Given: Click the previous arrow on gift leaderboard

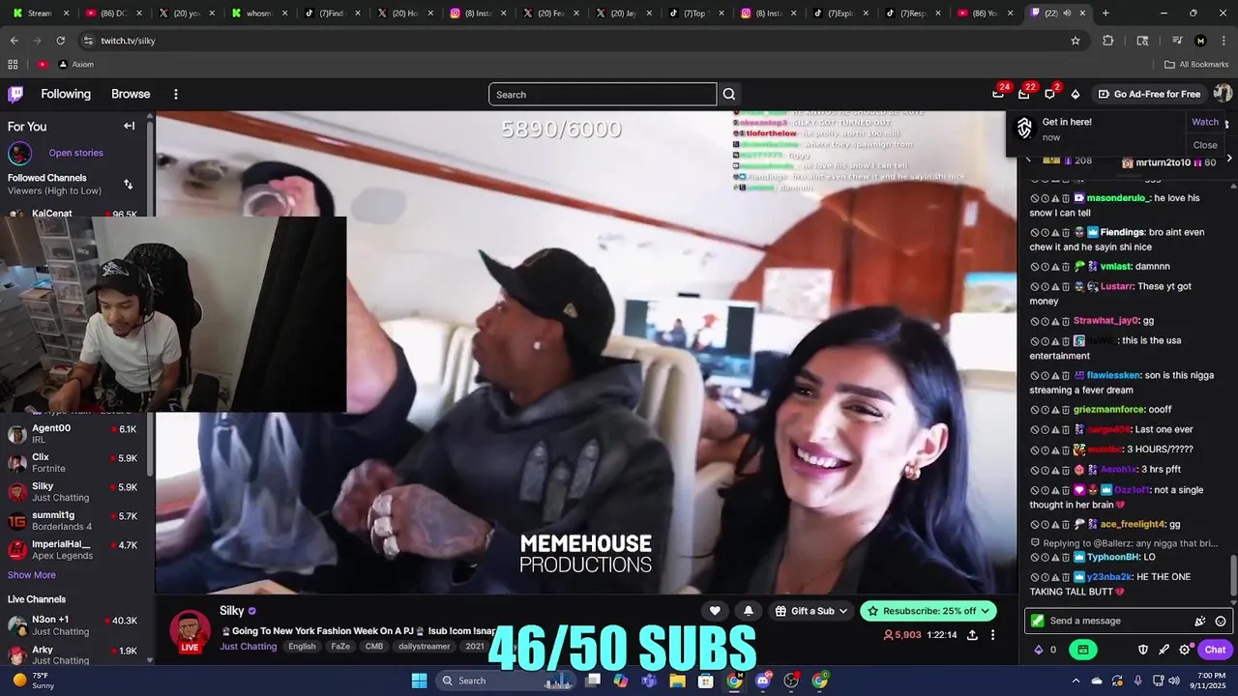Looking at the screenshot, I should coord(1028,159).
